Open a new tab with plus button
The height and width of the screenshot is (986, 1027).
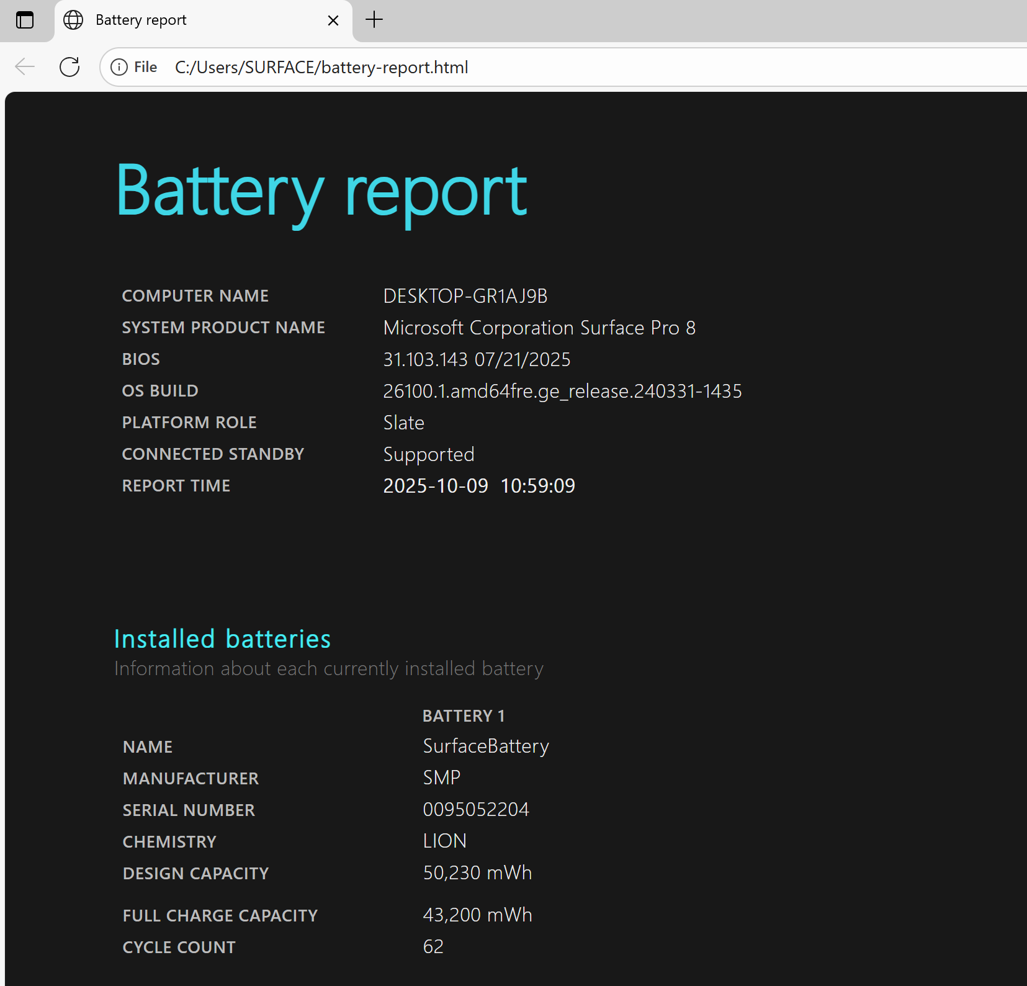[374, 20]
